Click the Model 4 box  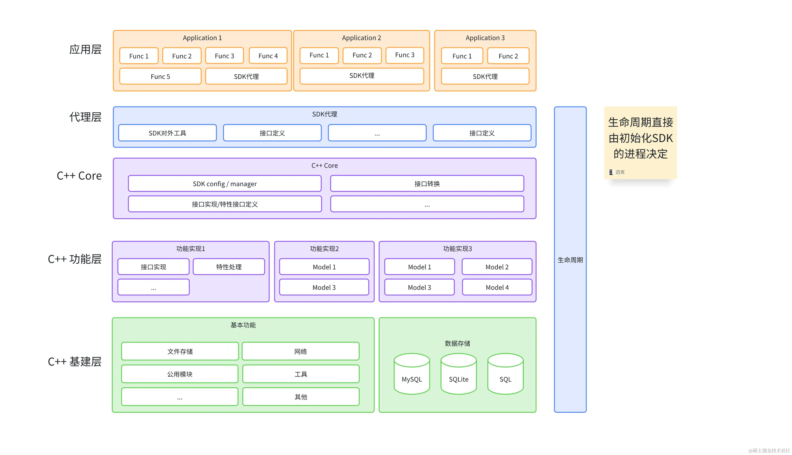497,287
